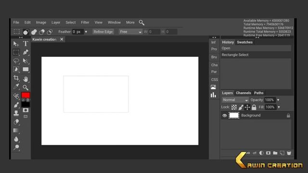Select the Type tool

pos(26,44)
